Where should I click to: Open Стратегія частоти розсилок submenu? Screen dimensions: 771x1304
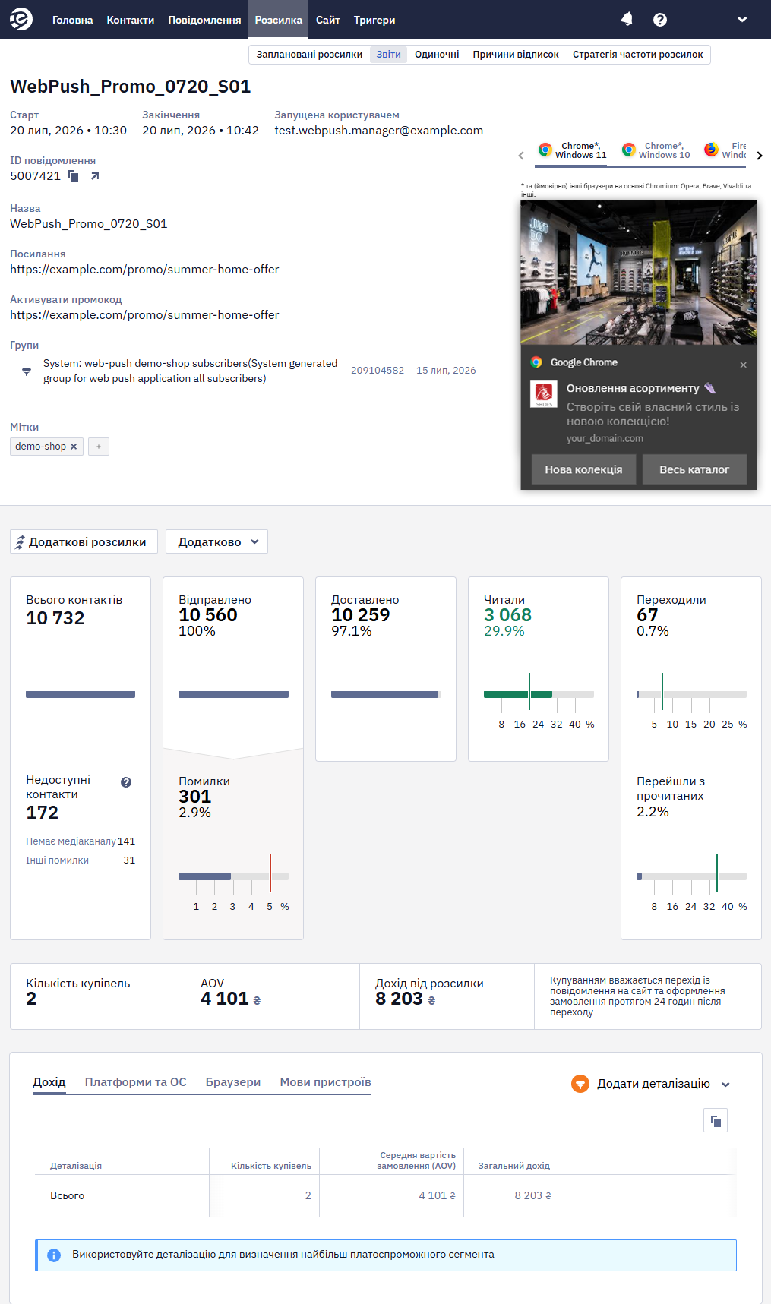[638, 55]
